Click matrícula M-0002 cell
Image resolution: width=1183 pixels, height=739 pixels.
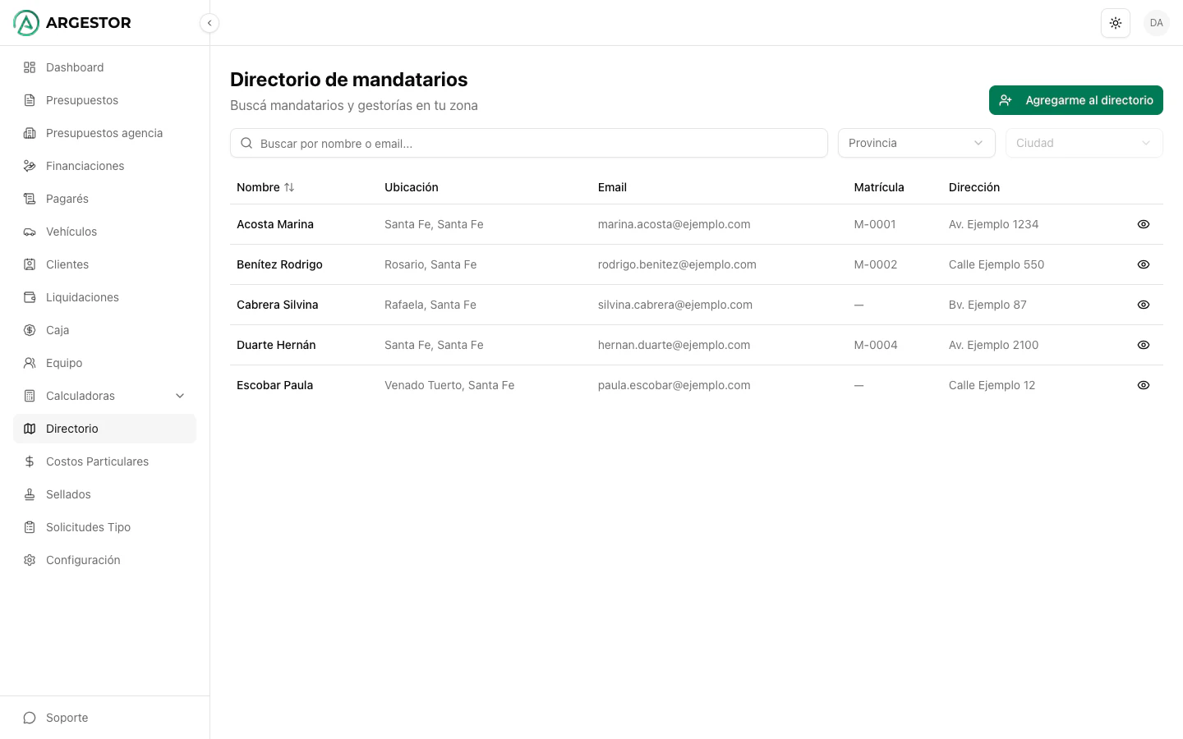[x=876, y=264]
